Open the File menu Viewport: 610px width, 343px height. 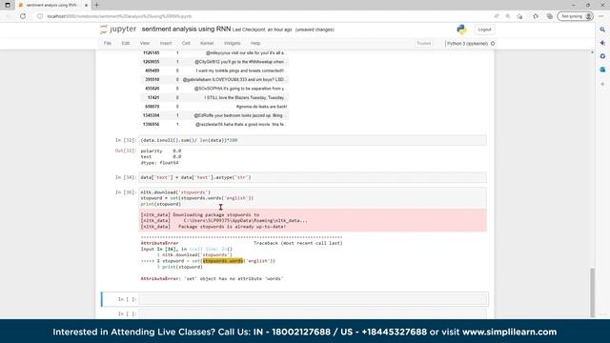(108, 43)
